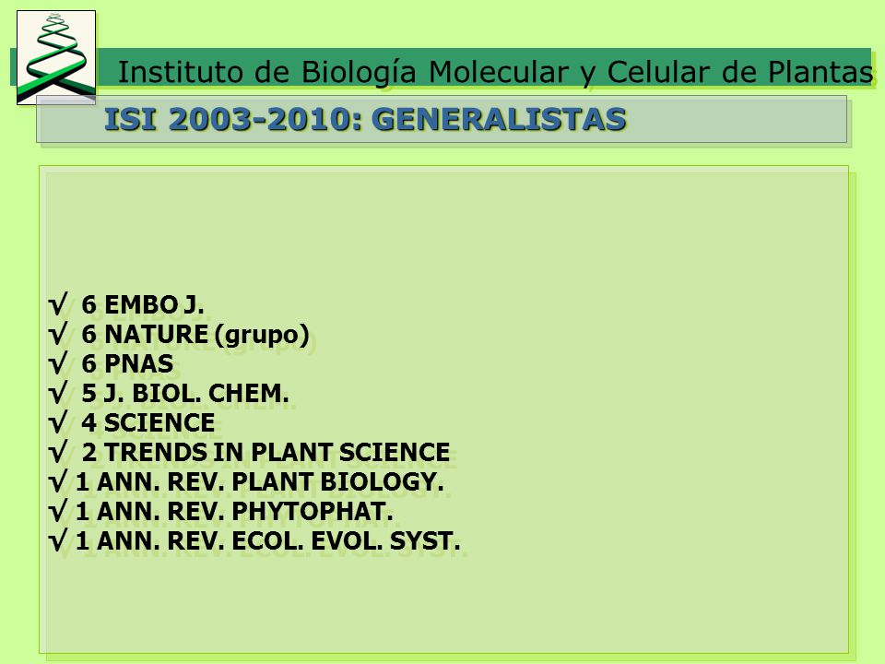Click the checkmark beside 5 J. BIOL. CHEM.
885x664 pixels.
(x=58, y=393)
